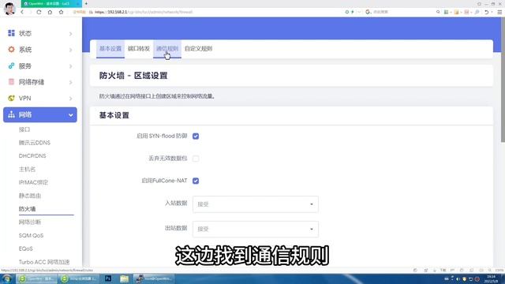Open the 腾讯云DDNS submenu item

click(35, 143)
